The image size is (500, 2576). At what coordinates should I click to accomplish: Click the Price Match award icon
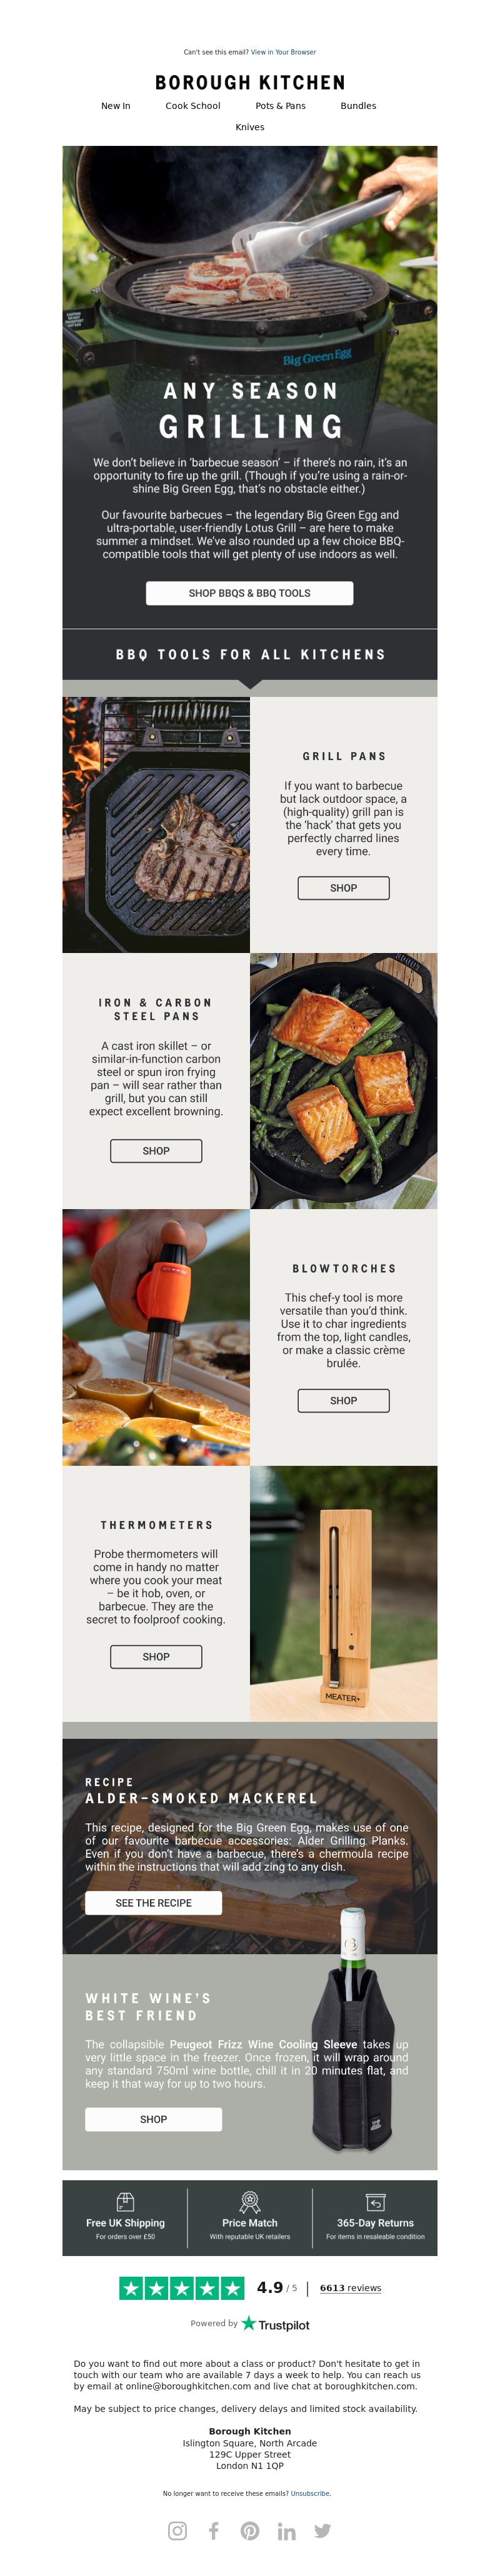tap(251, 2201)
